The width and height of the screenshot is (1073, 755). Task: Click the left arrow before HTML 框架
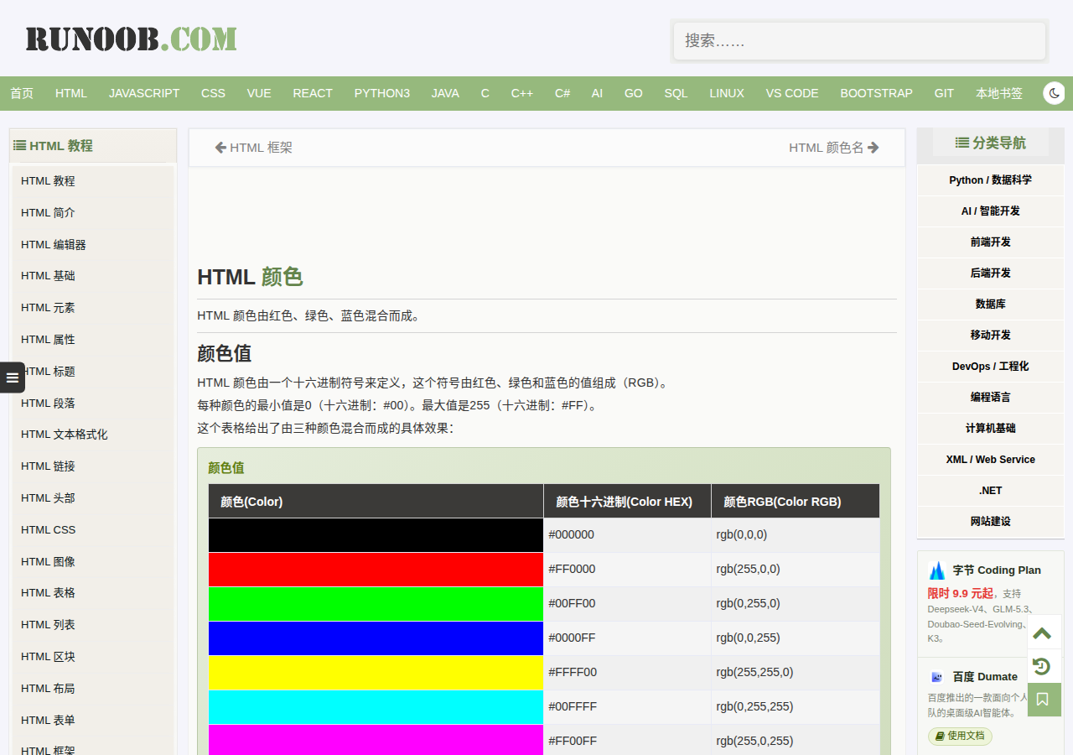coord(220,148)
